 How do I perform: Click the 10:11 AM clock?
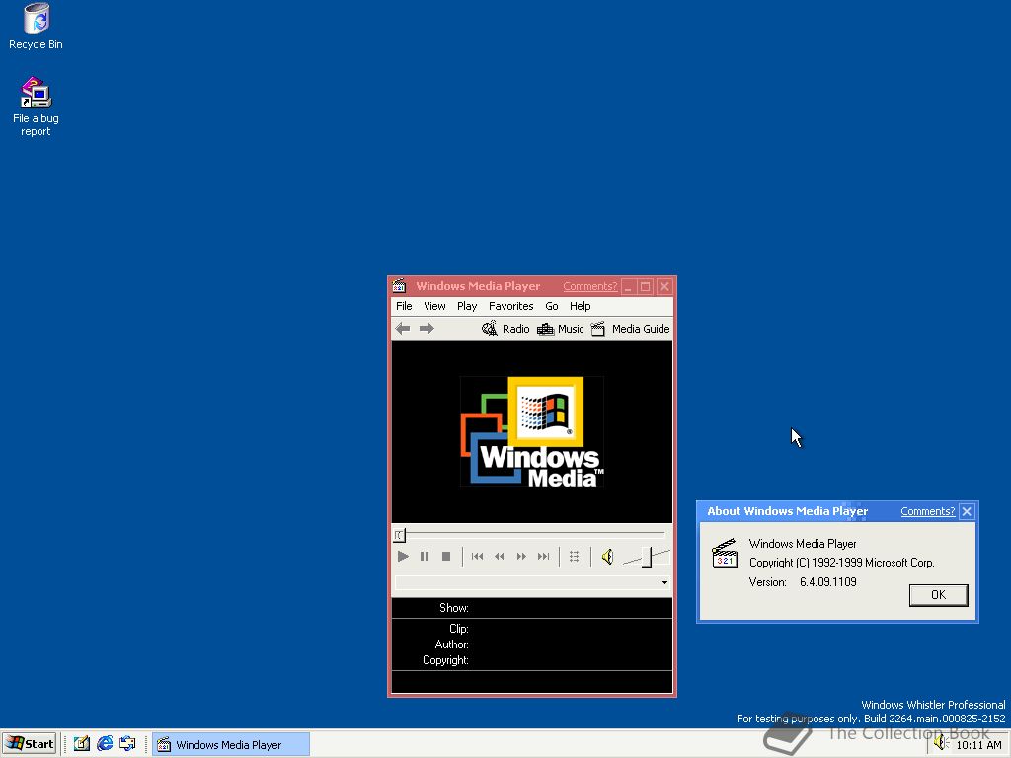click(978, 745)
